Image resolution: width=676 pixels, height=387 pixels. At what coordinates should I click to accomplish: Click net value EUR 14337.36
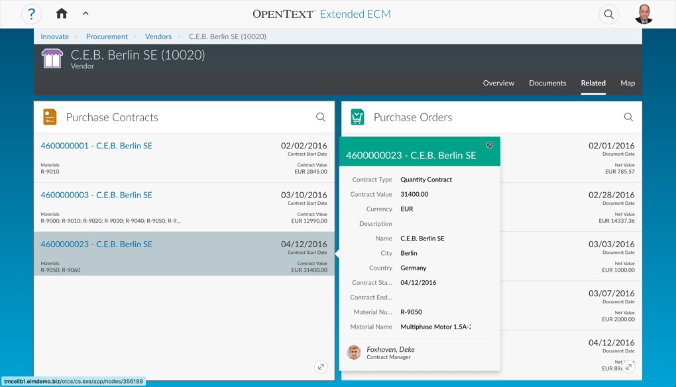point(616,221)
